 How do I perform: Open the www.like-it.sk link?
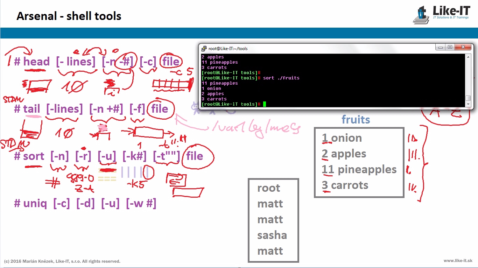(x=458, y=261)
